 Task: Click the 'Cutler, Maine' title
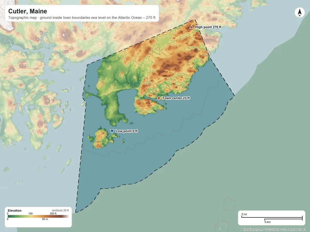[x=28, y=11]
